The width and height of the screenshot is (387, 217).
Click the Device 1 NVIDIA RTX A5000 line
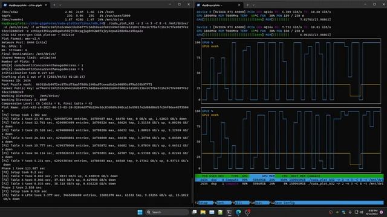(x=264, y=27)
